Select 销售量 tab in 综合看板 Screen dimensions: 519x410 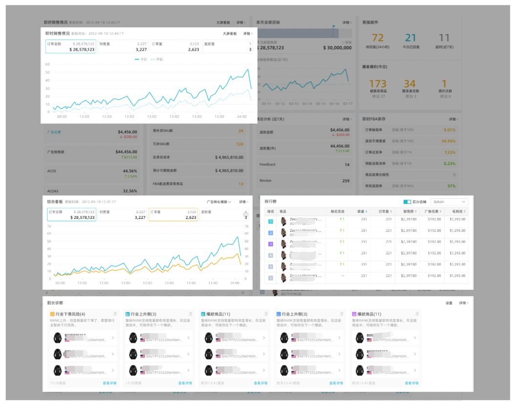tap(123, 215)
